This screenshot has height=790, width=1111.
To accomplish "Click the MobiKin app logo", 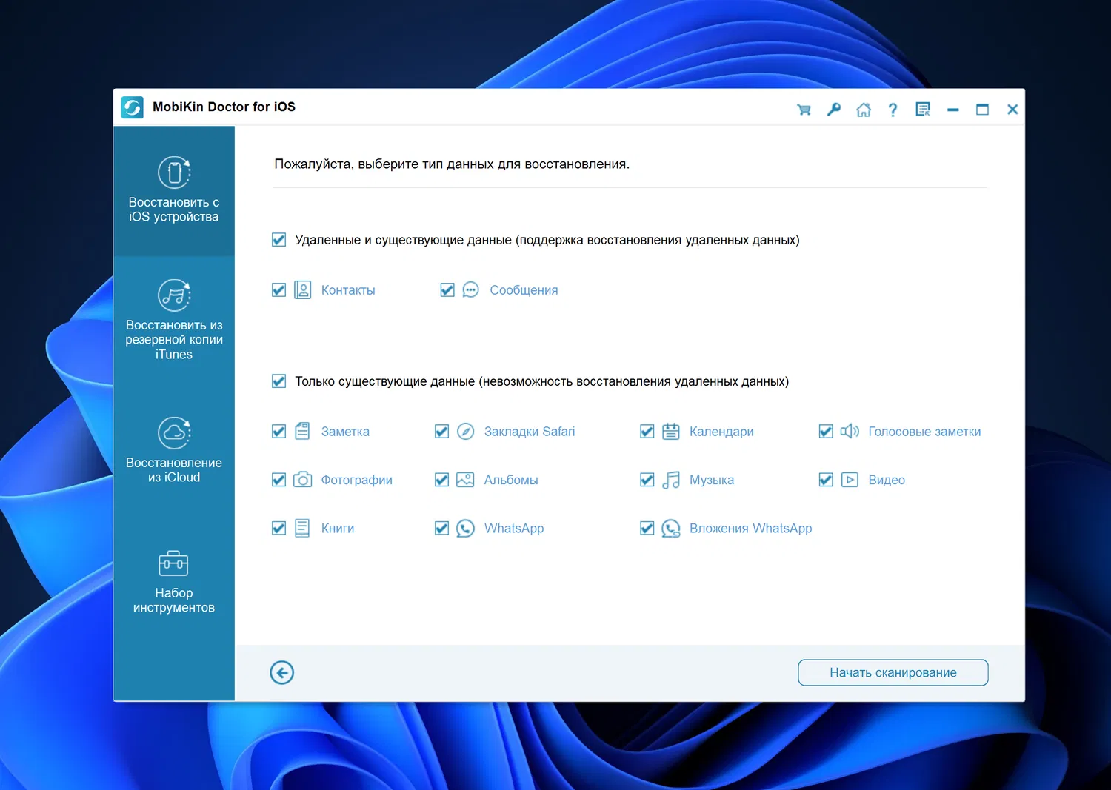I will 133,107.
